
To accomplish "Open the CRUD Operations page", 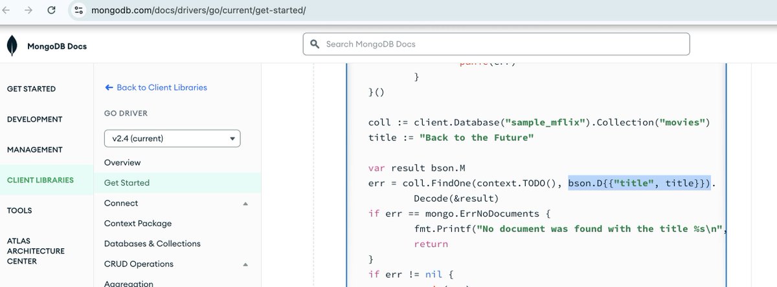I will (x=139, y=264).
